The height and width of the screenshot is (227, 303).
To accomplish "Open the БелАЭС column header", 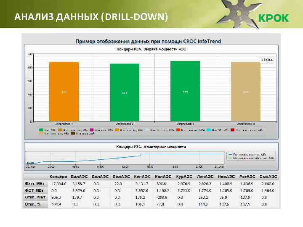I will [100, 177].
